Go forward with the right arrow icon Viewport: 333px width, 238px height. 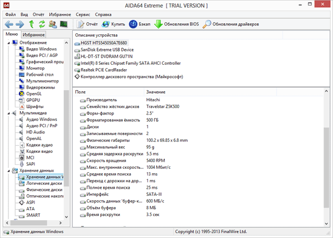20,24
